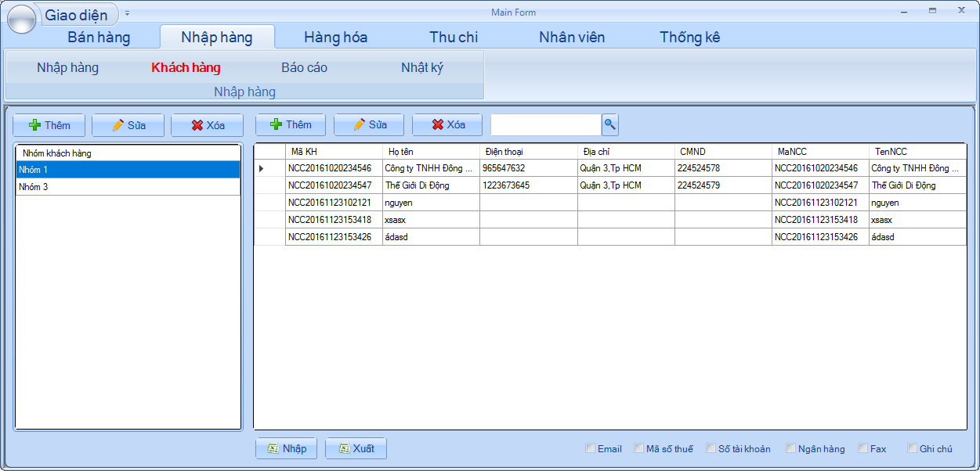Select Mã KH cell NCC20161020234546
Image resolution: width=980 pixels, height=471 pixels.
pos(334,168)
